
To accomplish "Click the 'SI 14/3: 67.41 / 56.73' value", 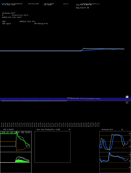I will click(x=20, y=15).
